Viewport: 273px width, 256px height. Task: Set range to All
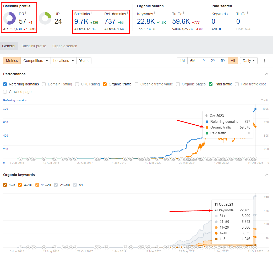[x=233, y=61]
